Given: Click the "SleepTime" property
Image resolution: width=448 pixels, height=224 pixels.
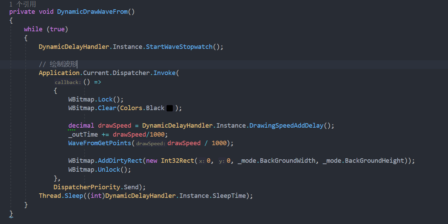Looking at the screenshot, I should [x=229, y=196].
